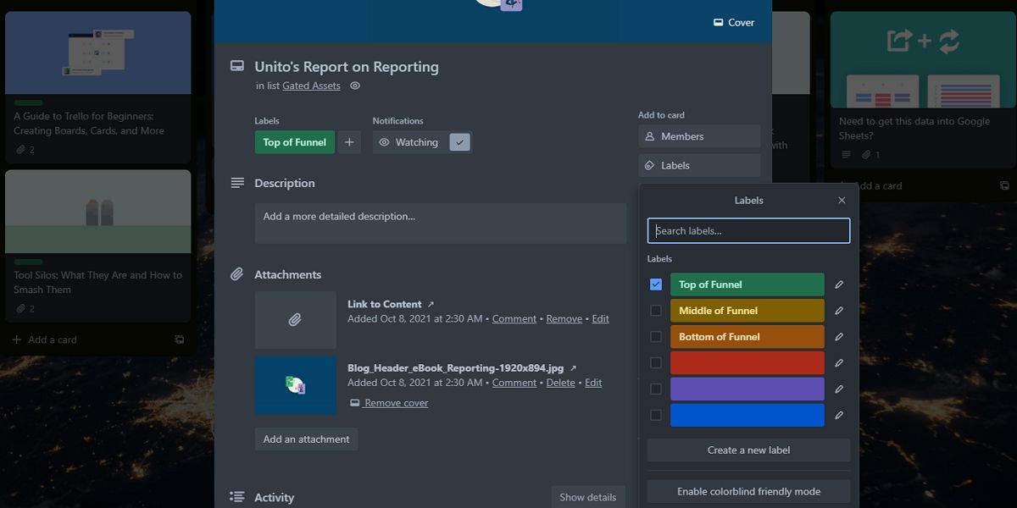This screenshot has width=1017, height=508.
Task: Click the Members icon in Add to card
Action: pos(649,136)
